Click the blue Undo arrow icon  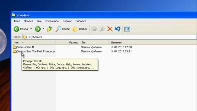118,29
